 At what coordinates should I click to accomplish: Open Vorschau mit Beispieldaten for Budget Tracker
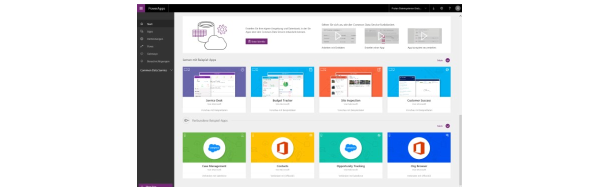point(282,110)
